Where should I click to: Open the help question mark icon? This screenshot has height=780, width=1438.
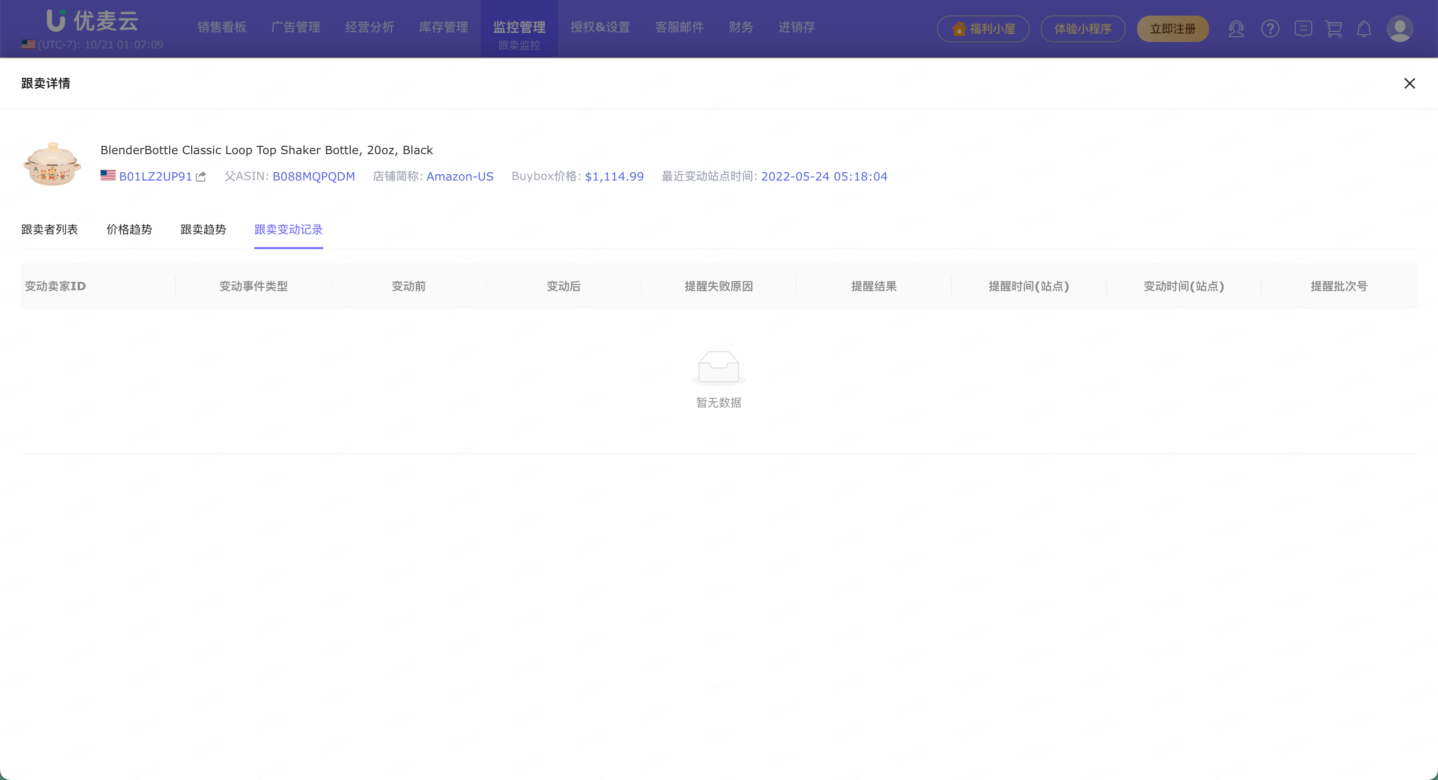pyautogui.click(x=1270, y=28)
